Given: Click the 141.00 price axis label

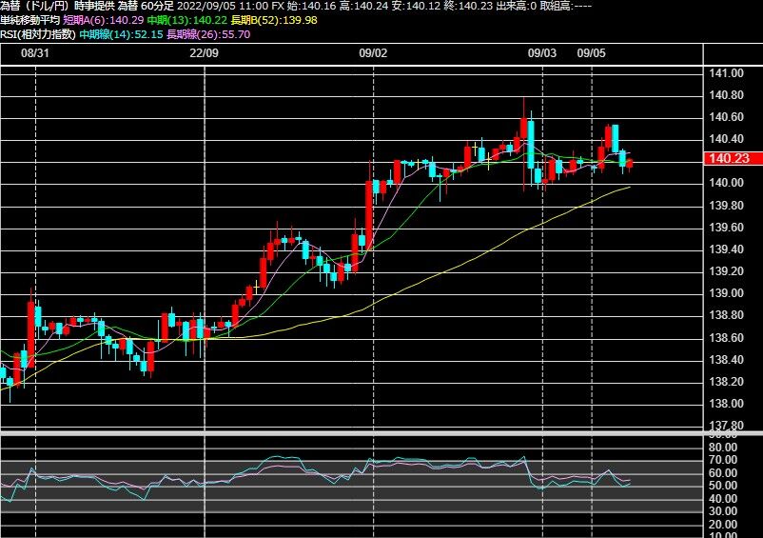Looking at the screenshot, I should pyautogui.click(x=727, y=73).
